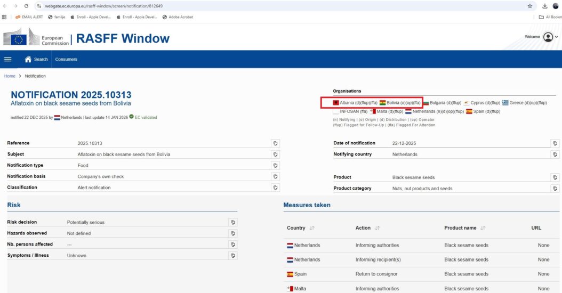Open the Consumers menu item
Image resolution: width=562 pixels, height=293 pixels.
[66, 59]
